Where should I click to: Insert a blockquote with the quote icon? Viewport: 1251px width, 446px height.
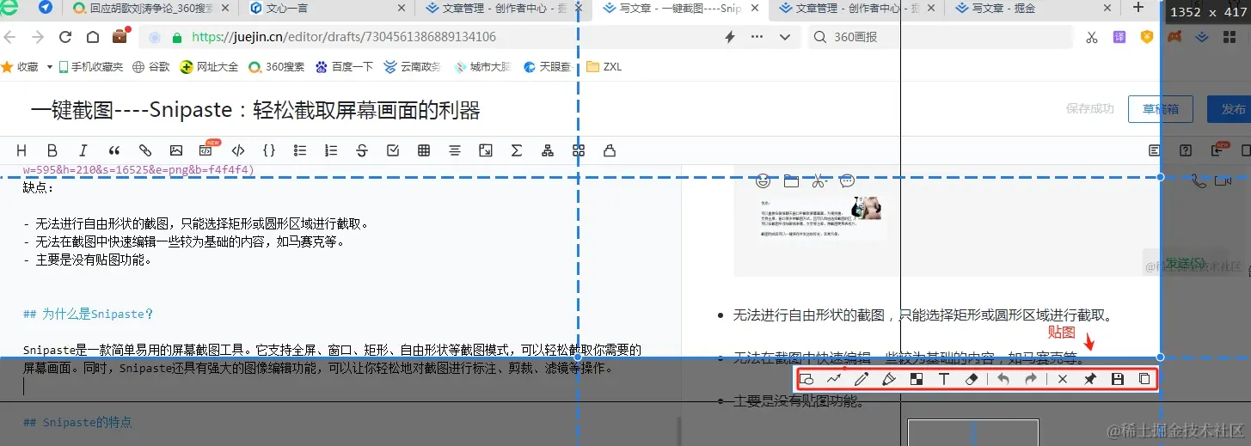coord(114,150)
